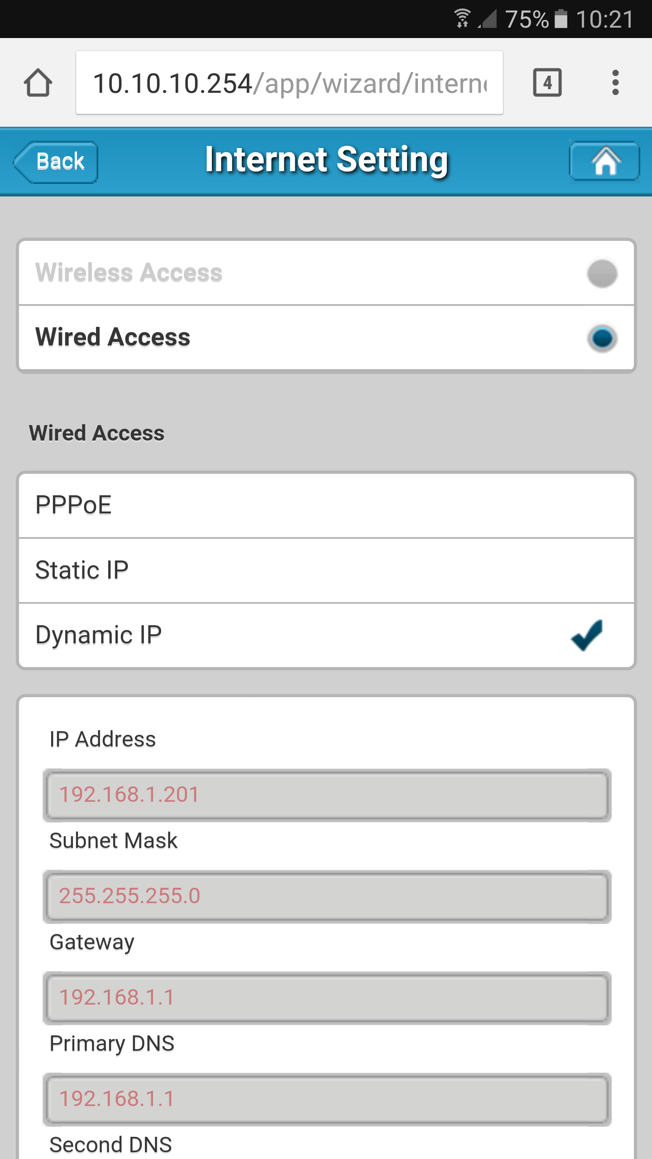
Task: Click the IP Address field 192.168.1.201
Action: point(327,795)
